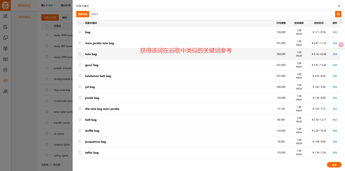Click bid range ¥2.28~18.34

(x=319, y=131)
